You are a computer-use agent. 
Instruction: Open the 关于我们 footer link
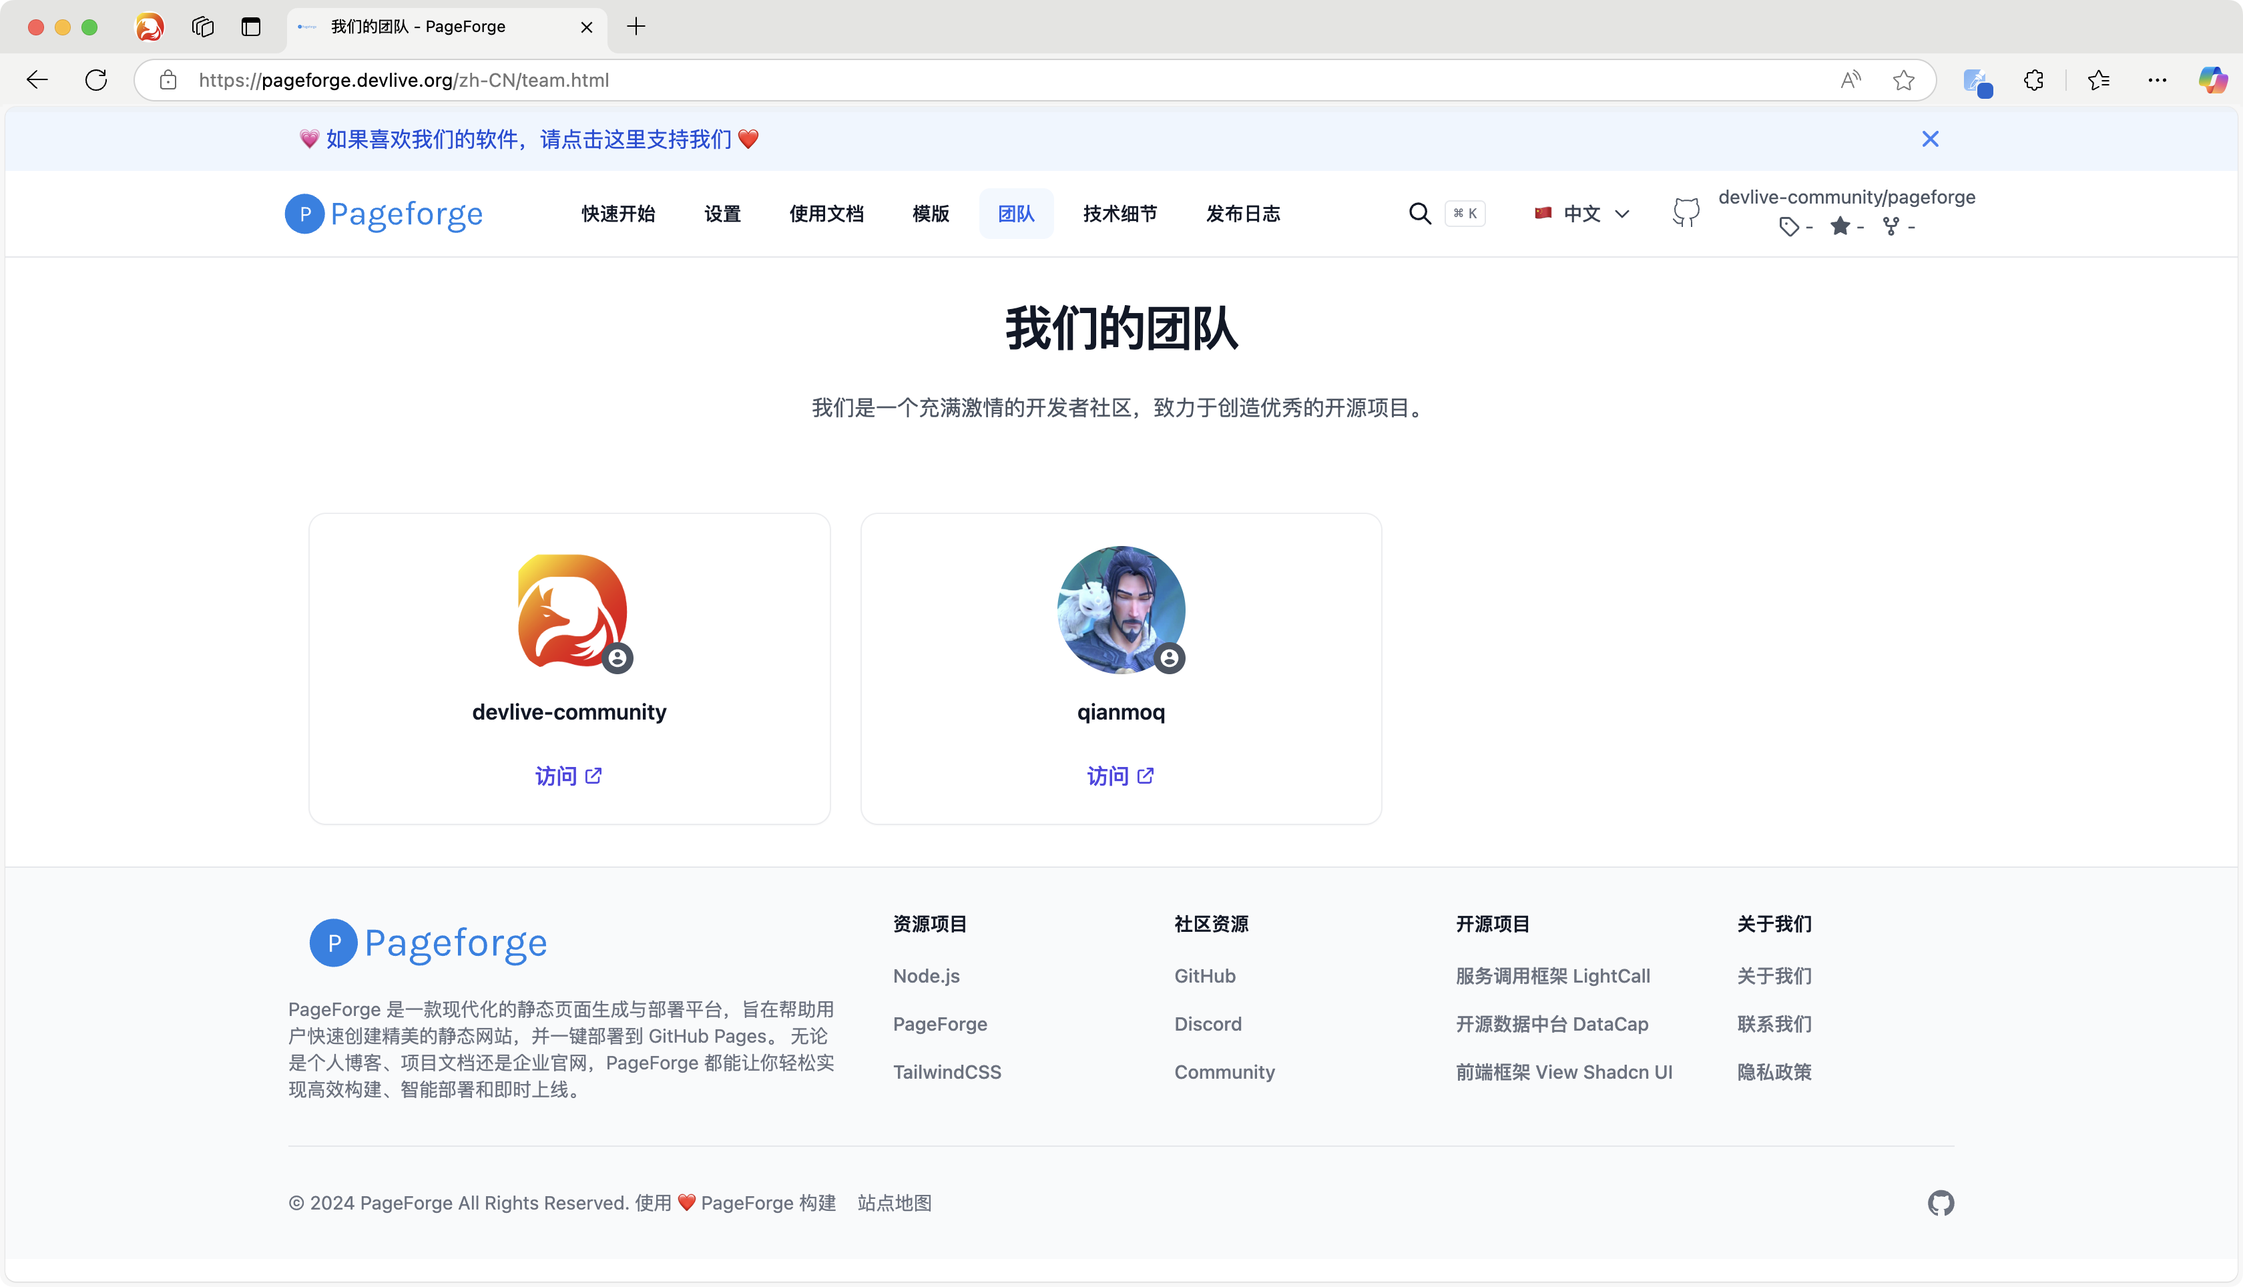tap(1774, 976)
